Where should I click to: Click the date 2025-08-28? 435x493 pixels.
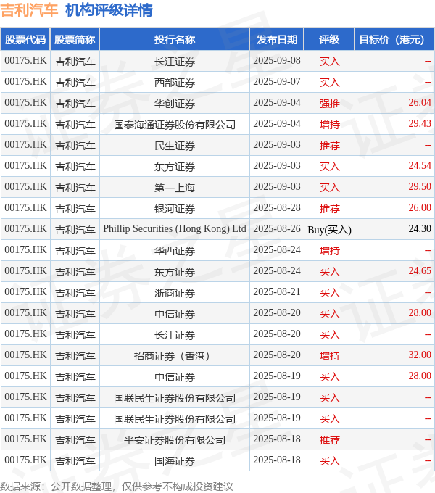277,207
